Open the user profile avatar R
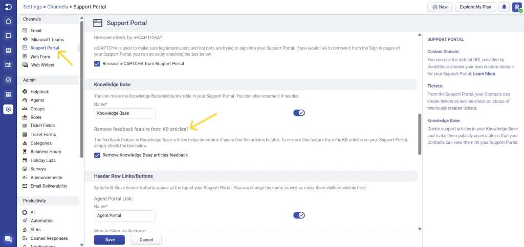524x247 pixels. (x=517, y=7)
